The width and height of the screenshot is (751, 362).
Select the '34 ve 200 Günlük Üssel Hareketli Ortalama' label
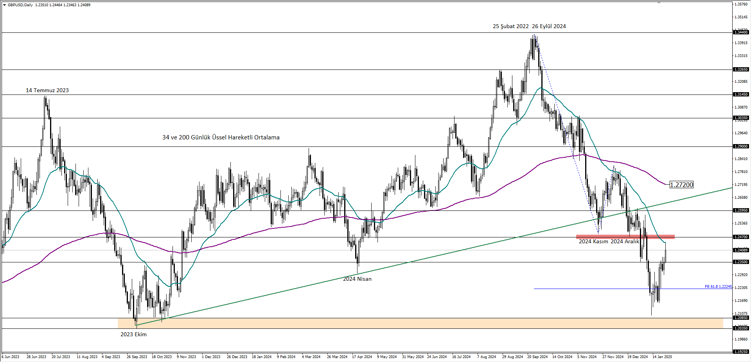[x=221, y=137]
